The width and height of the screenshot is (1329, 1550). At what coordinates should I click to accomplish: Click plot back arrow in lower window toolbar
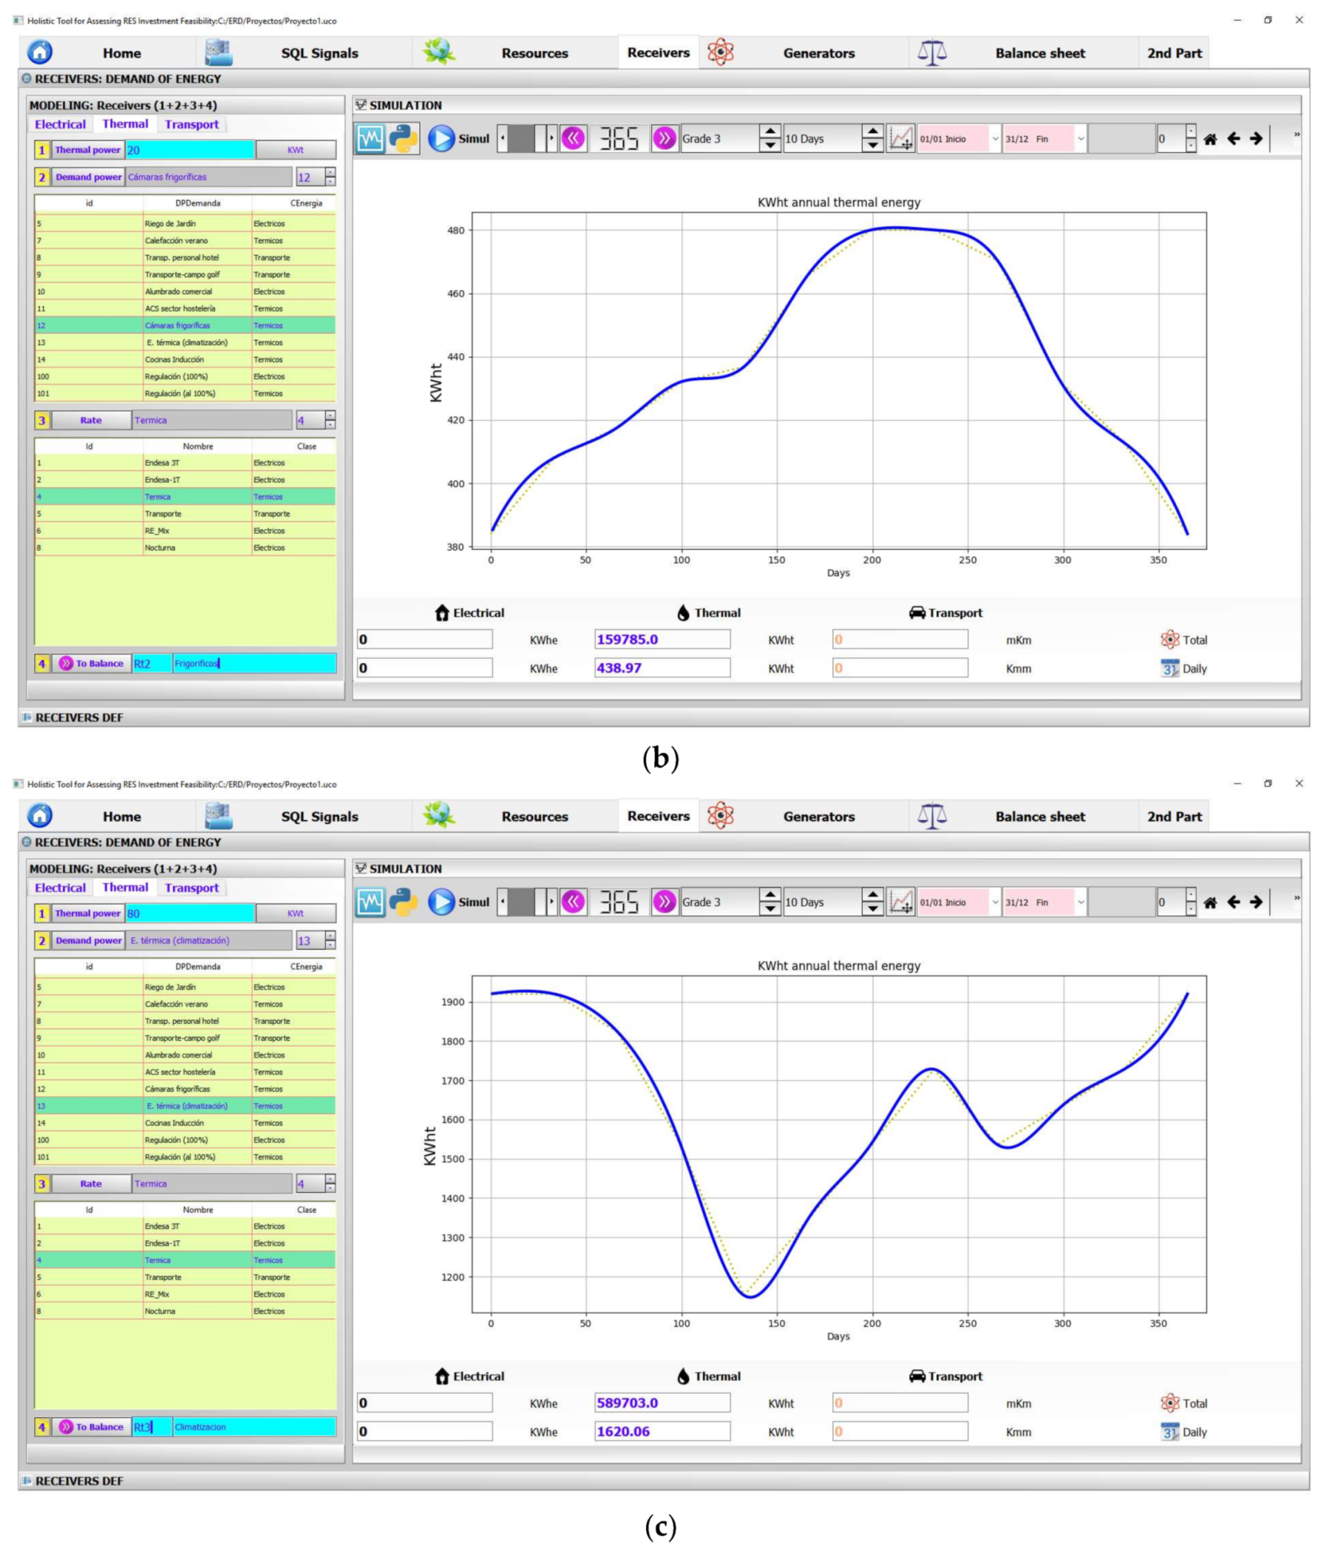[x=1234, y=902]
